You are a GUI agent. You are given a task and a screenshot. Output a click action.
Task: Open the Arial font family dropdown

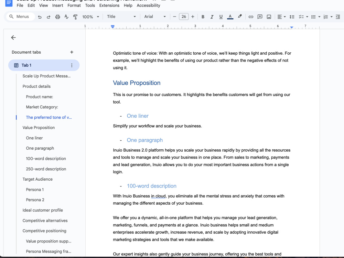(x=155, y=17)
